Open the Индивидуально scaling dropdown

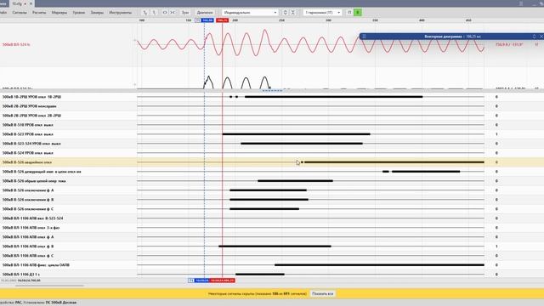(250, 13)
